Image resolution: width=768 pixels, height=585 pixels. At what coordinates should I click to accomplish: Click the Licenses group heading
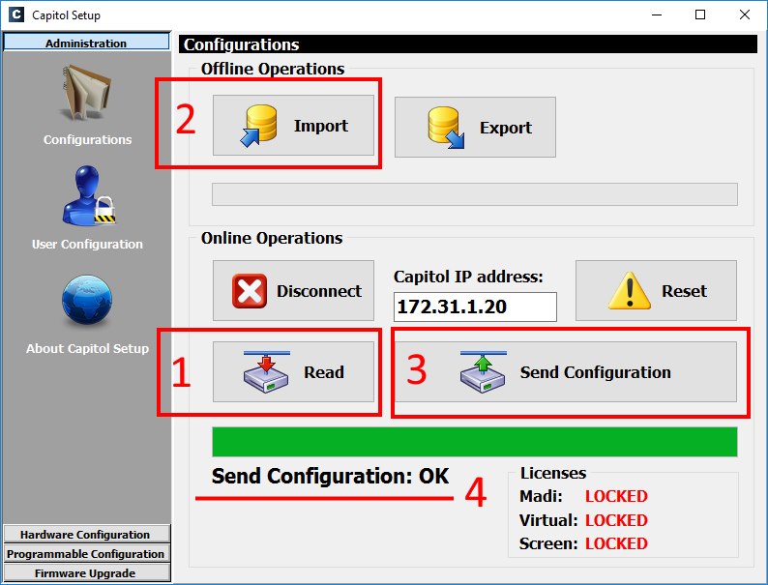click(x=553, y=473)
